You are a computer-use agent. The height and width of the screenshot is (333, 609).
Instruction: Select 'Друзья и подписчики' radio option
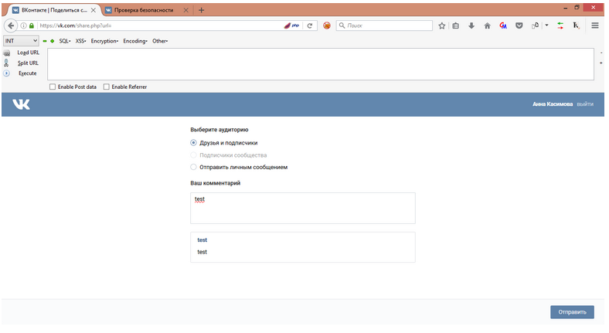pyautogui.click(x=193, y=143)
